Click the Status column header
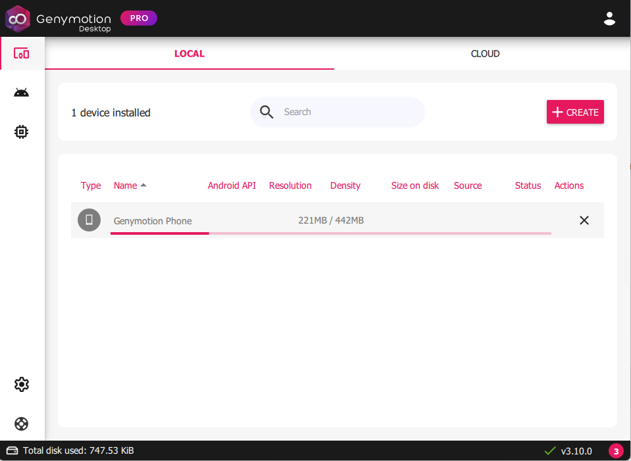This screenshot has height=461, width=631. (528, 185)
